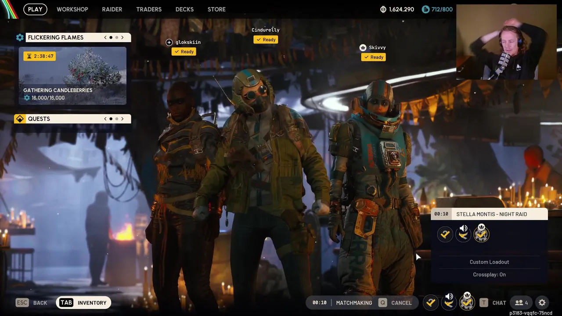Click the 16,000/16,000 progress text

pyautogui.click(x=48, y=98)
